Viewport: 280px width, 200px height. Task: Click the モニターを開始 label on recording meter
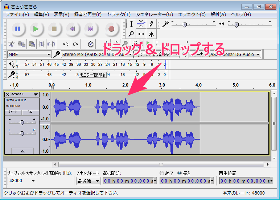pos(92,75)
